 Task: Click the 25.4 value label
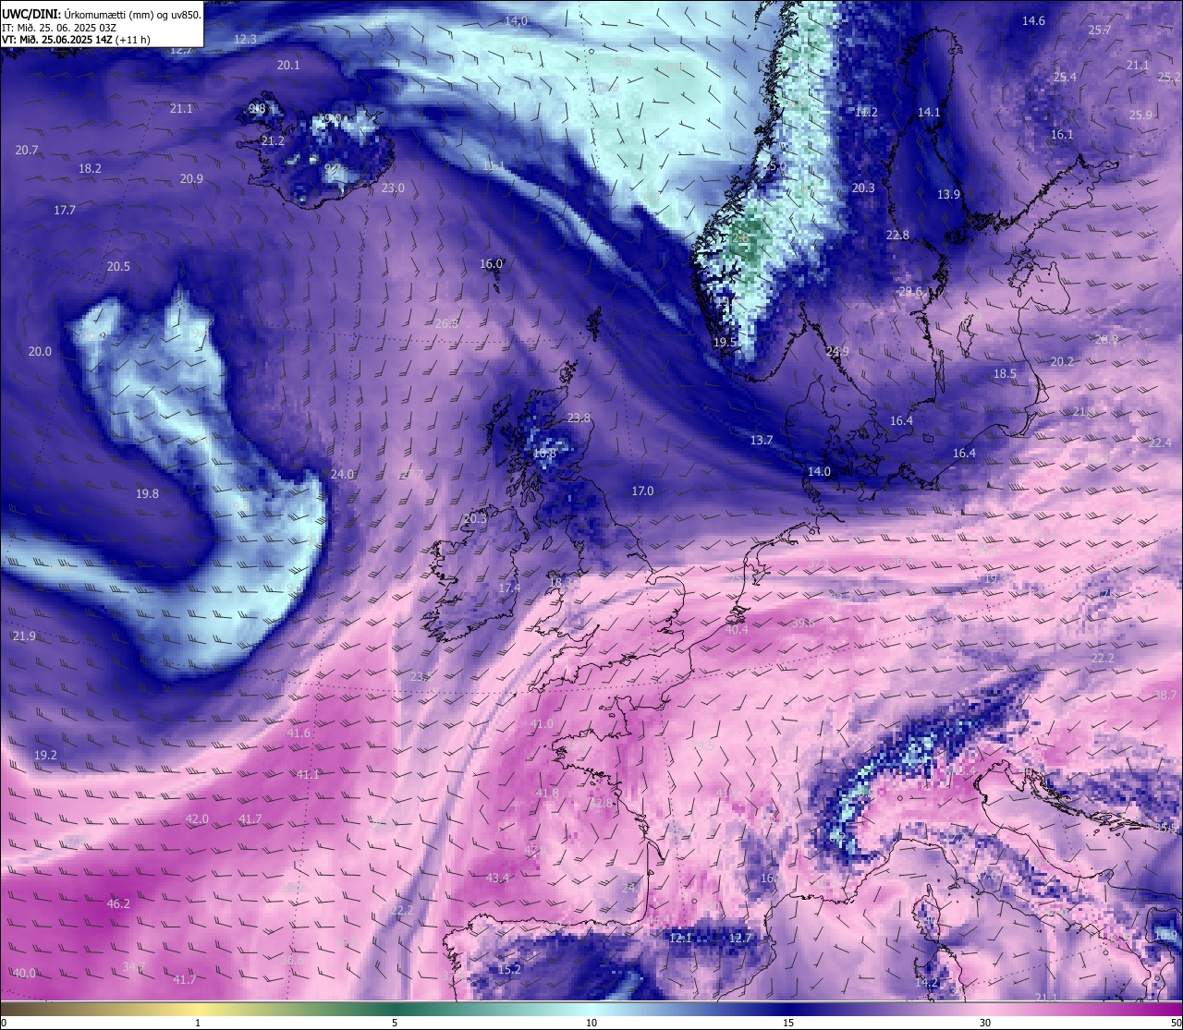click(x=1065, y=77)
